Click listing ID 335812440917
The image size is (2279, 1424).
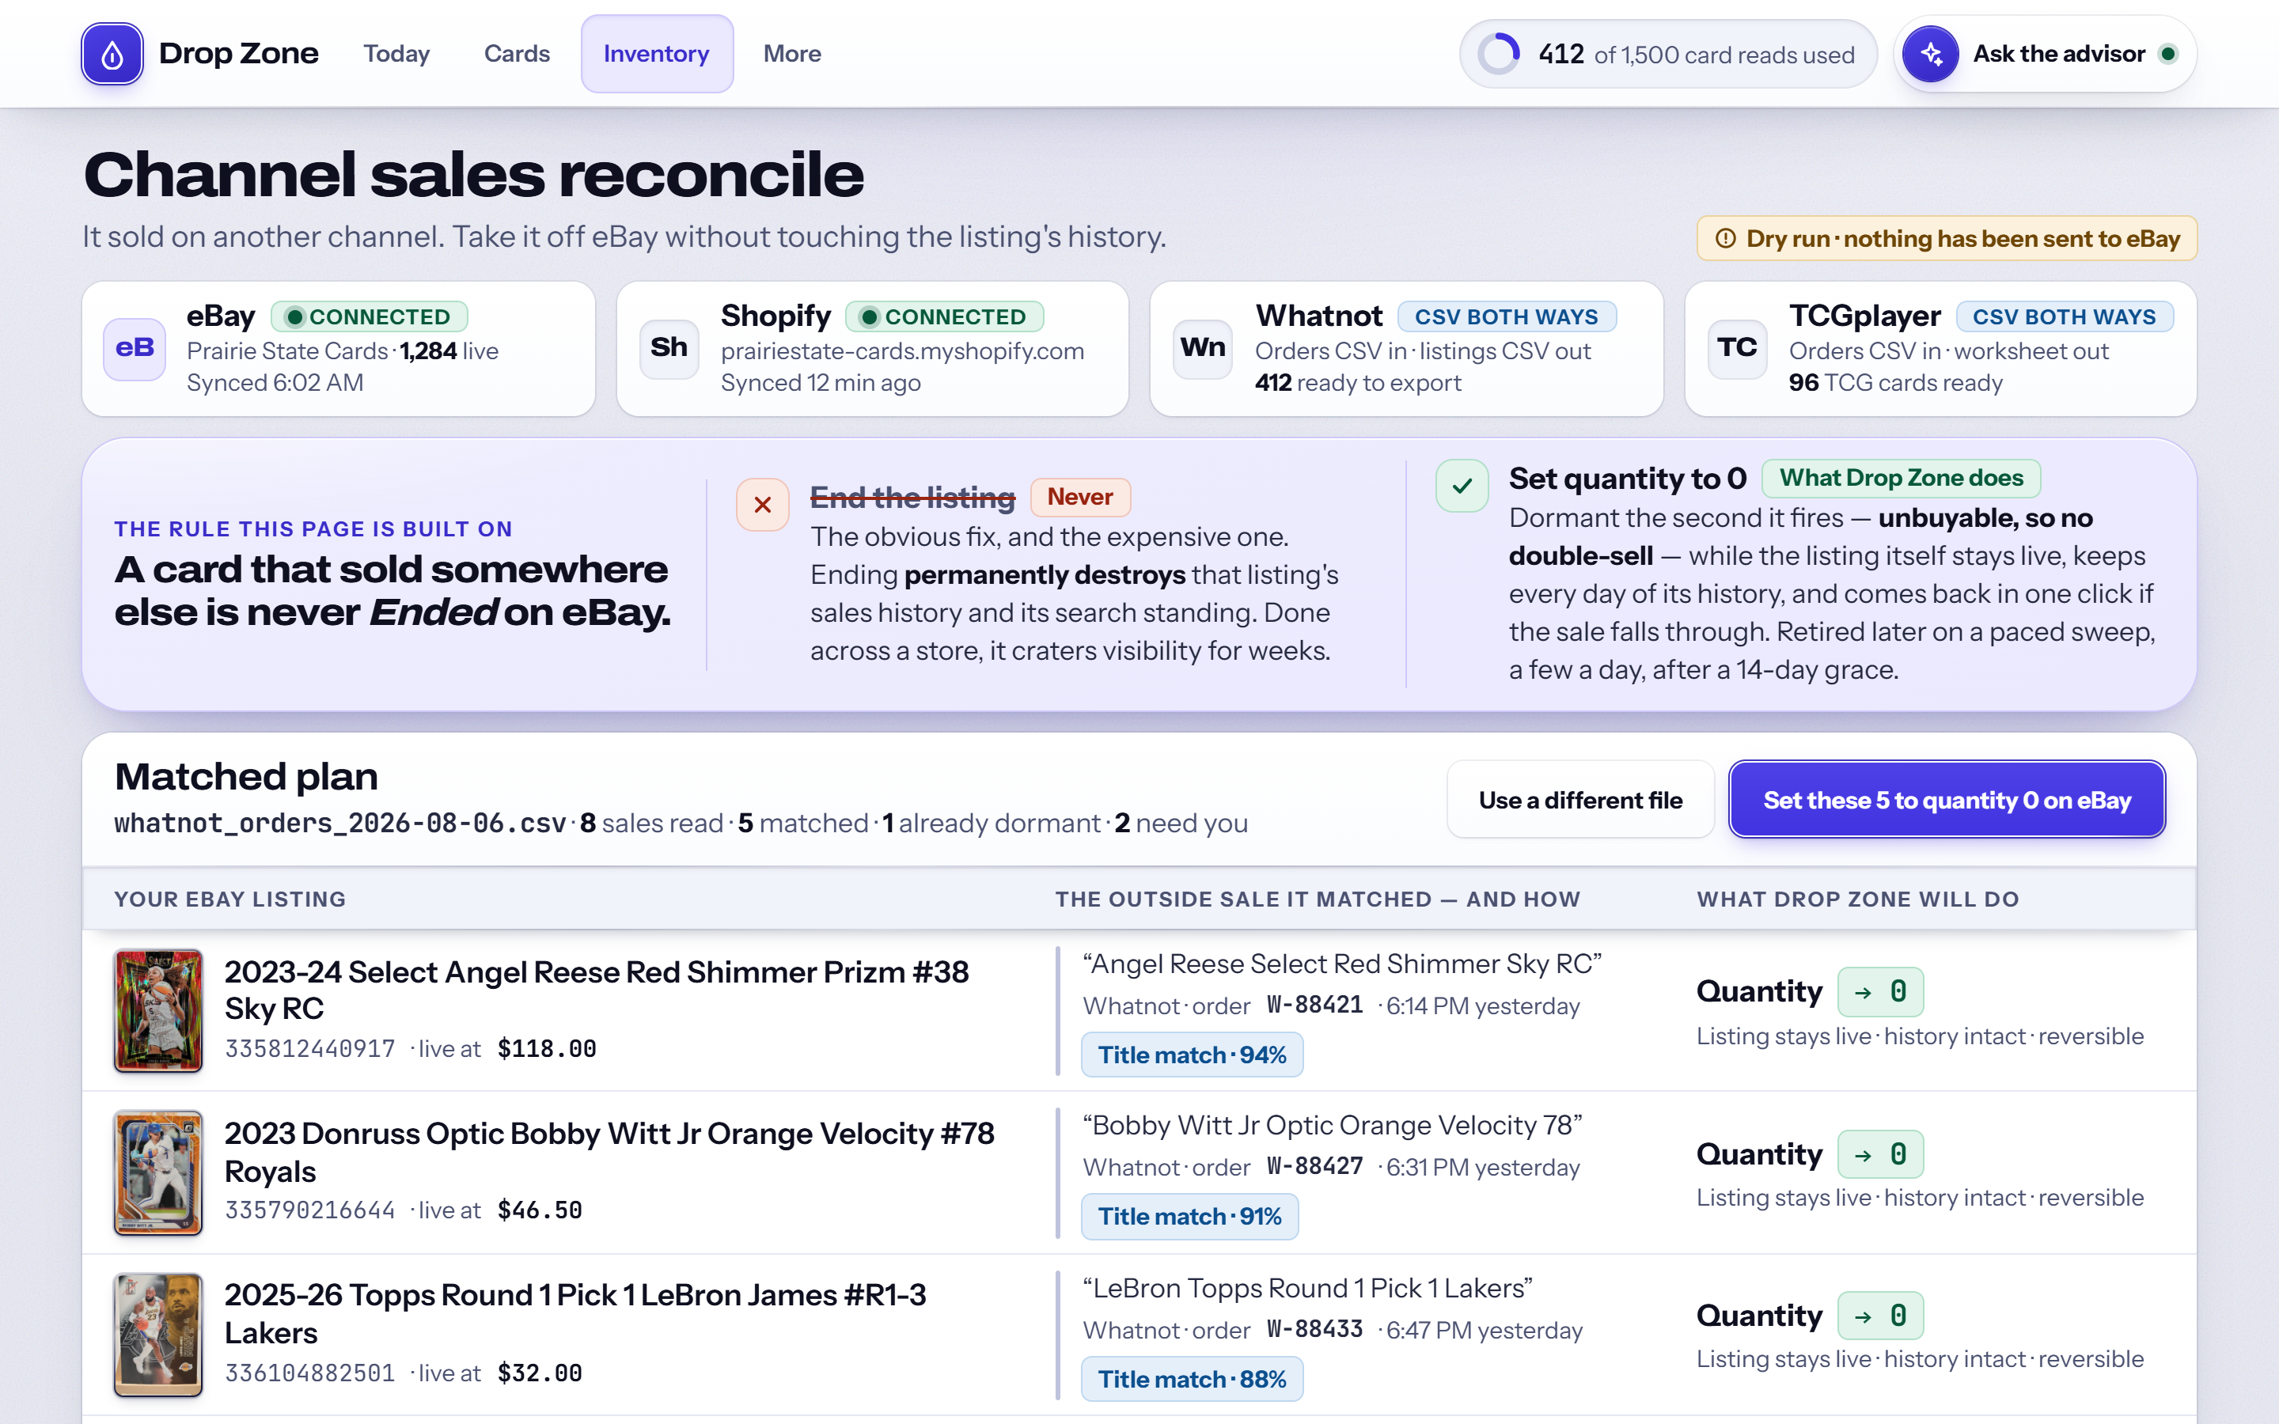[x=310, y=1048]
